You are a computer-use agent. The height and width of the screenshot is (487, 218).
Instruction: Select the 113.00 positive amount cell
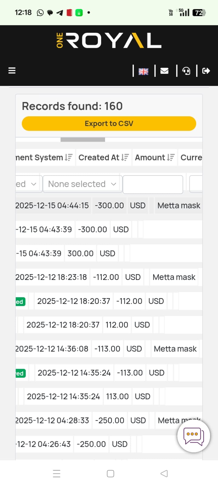118,397
